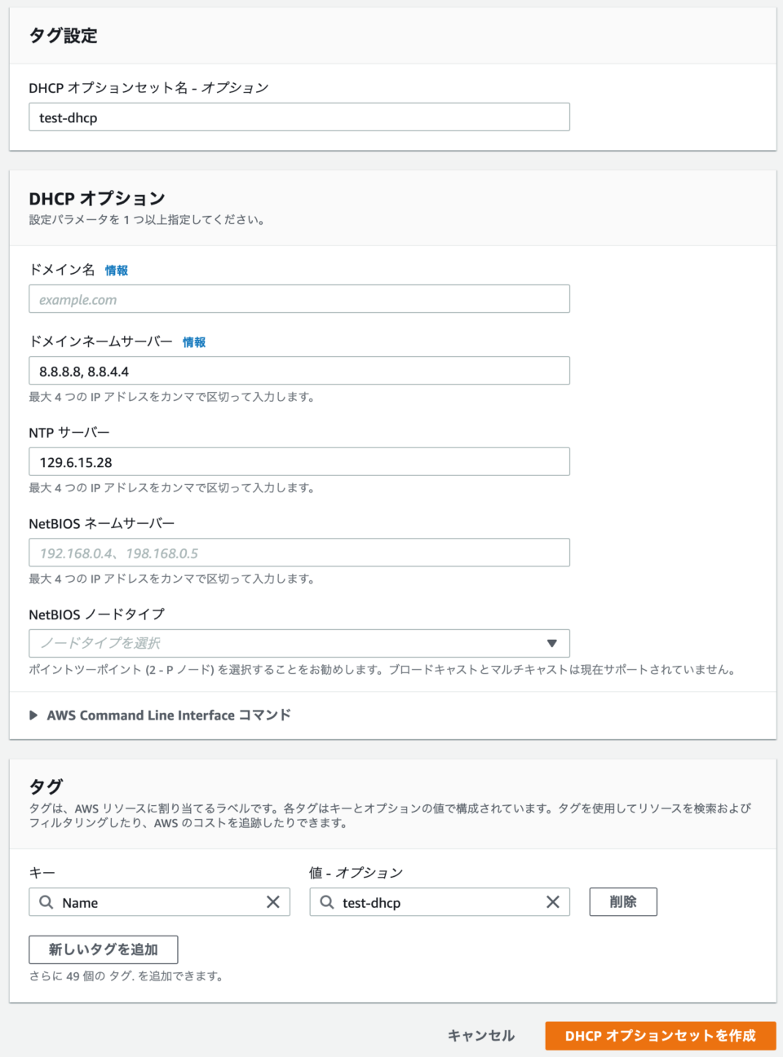This screenshot has height=1057, width=783.
Task: Delete the Name tag with 削除 button
Action: coord(623,902)
